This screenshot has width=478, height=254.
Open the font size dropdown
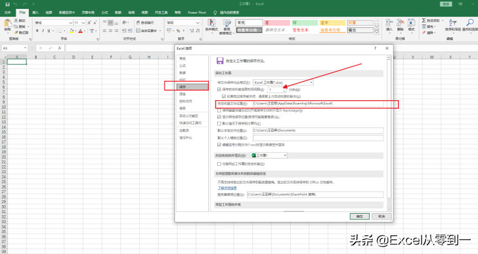point(83,23)
